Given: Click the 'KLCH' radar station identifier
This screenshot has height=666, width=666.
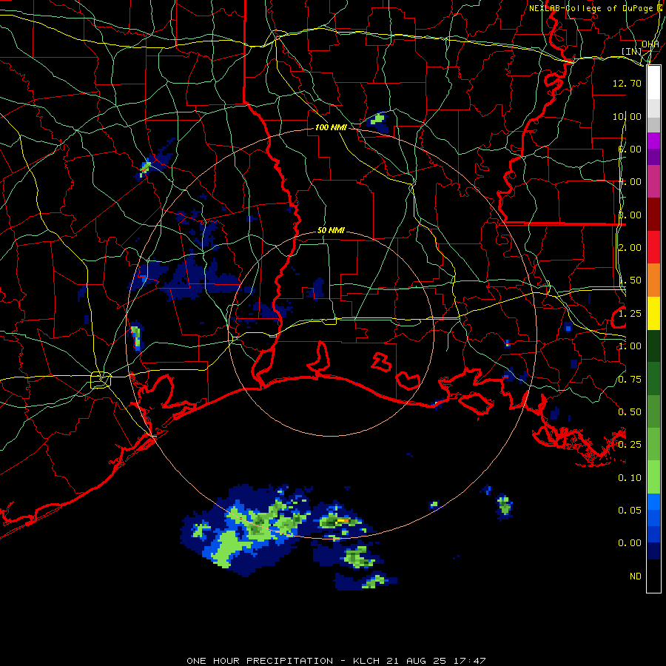Looking at the screenshot, I should tap(367, 661).
